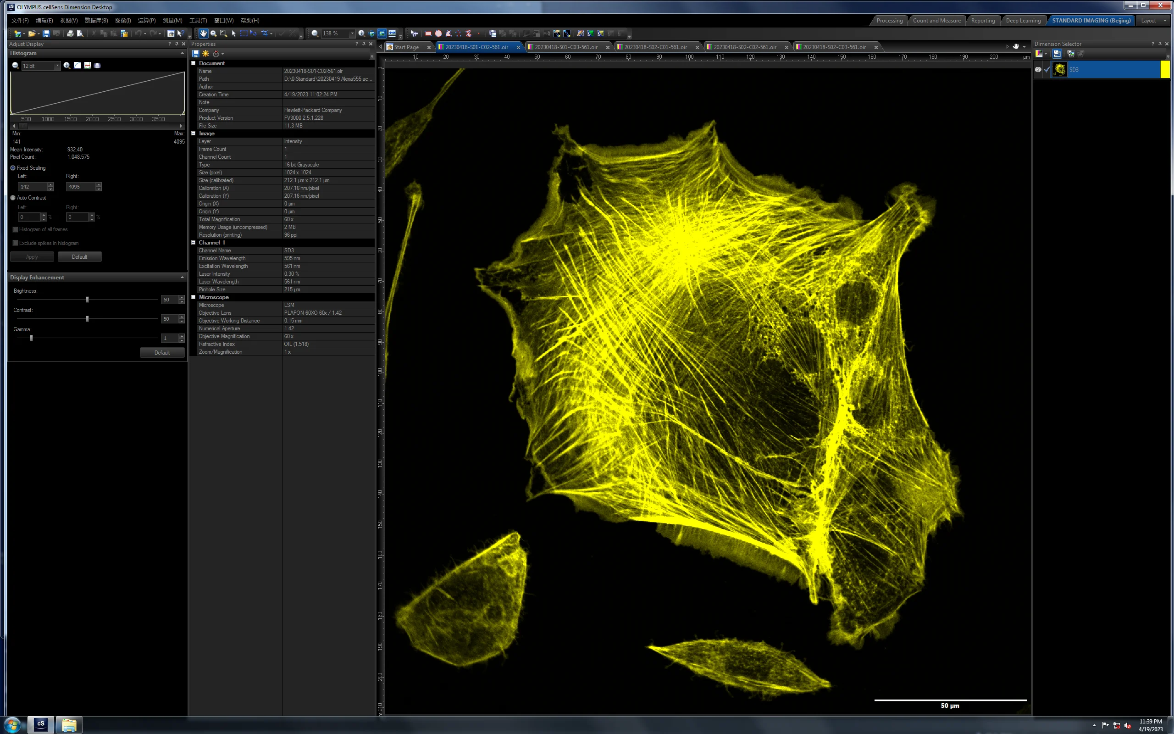This screenshot has width=1174, height=734.
Task: Click the save icon in Properties panel
Action: click(195, 53)
